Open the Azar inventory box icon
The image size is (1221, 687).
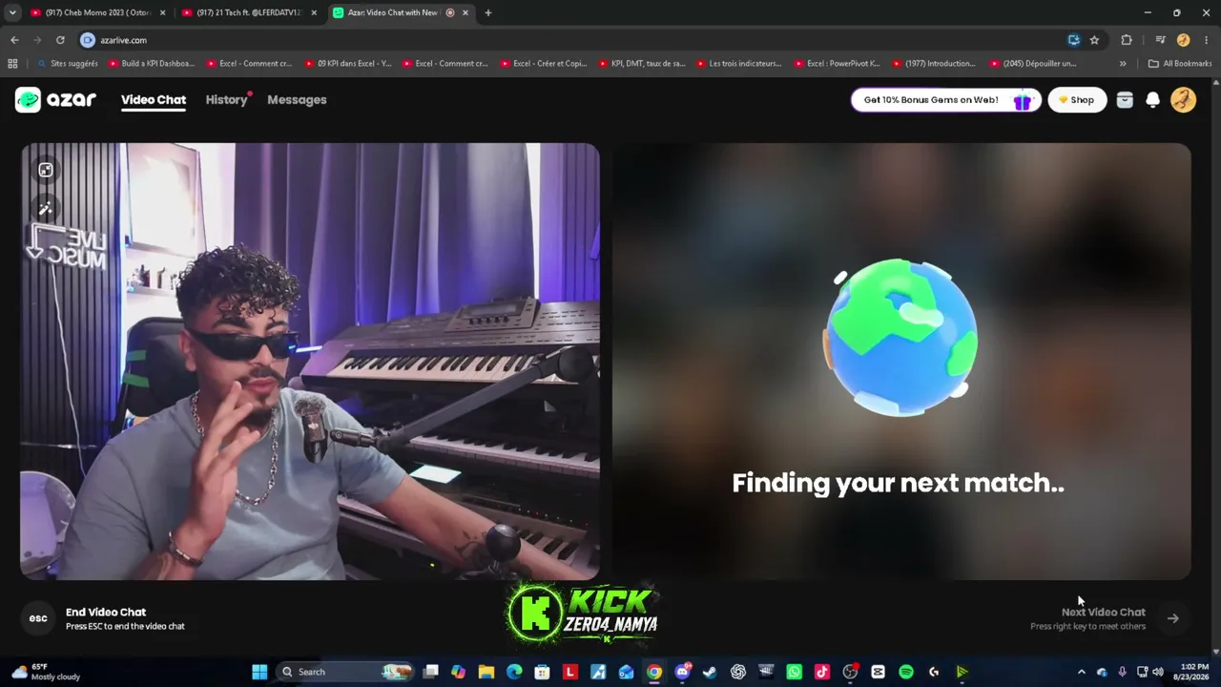(1125, 99)
